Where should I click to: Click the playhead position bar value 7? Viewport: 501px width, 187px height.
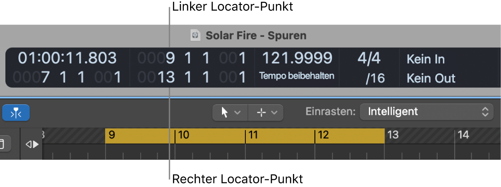click(45, 78)
